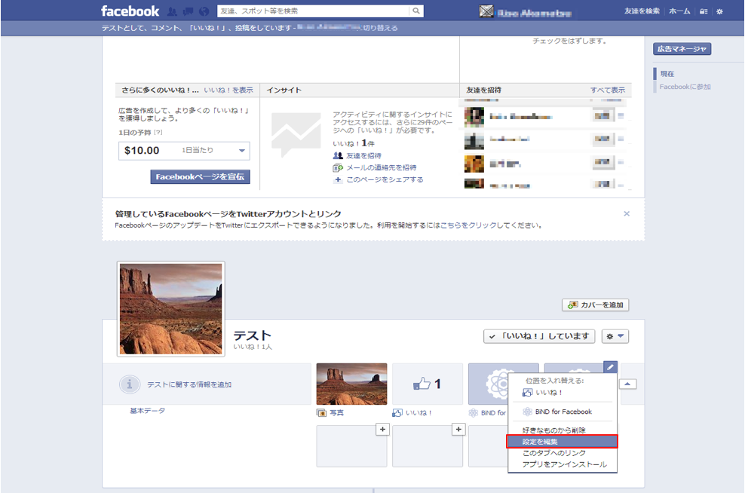Screen dimensions: 745x493
Task: Open the [?] help next to 1日の予算
Action: pyautogui.click(x=158, y=133)
